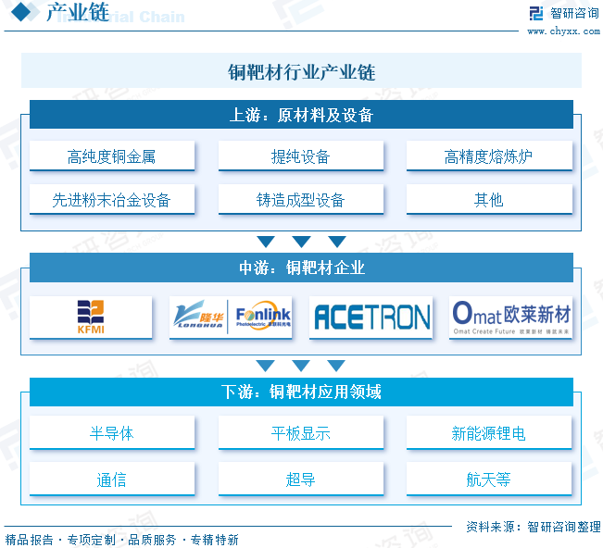Click the KFMI company logo
The height and width of the screenshot is (548, 603).
[91, 317]
